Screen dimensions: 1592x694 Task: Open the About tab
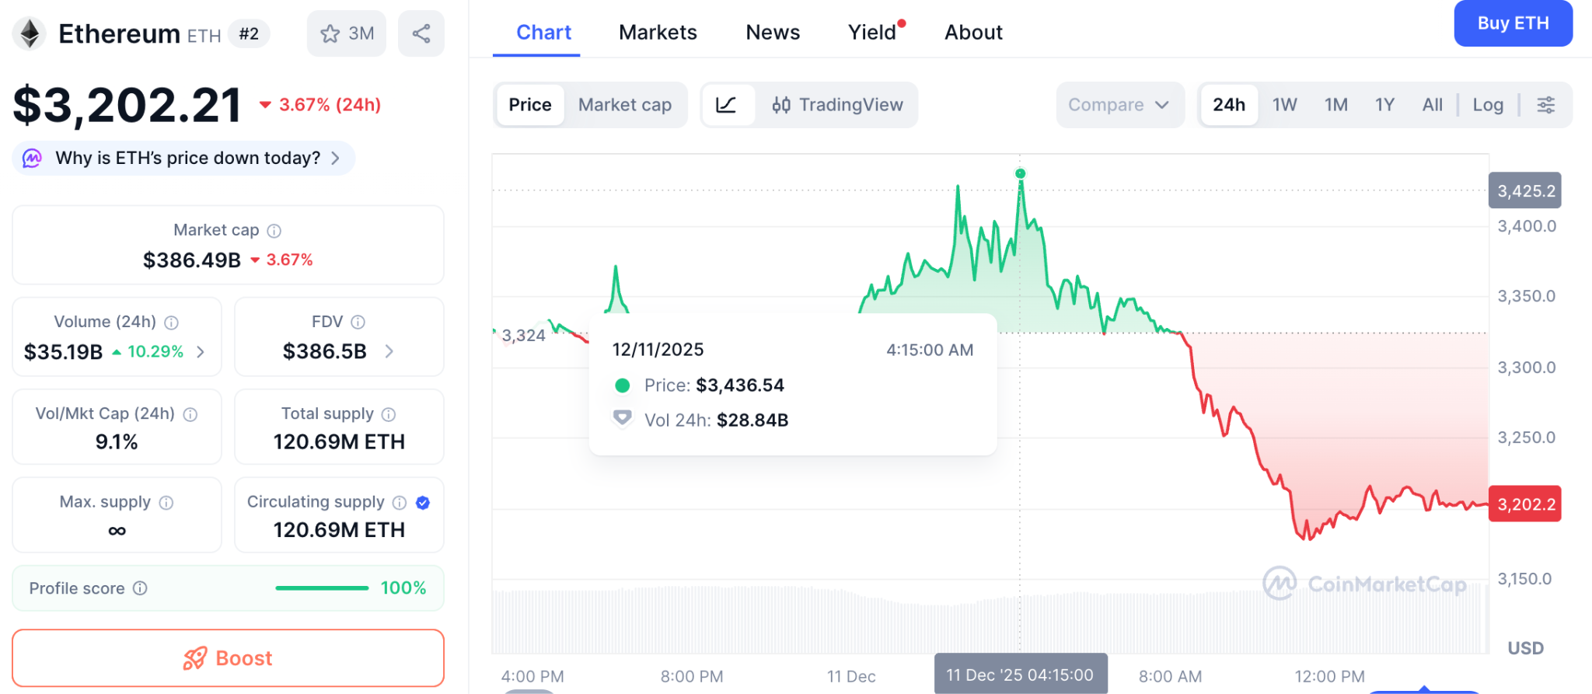973,33
